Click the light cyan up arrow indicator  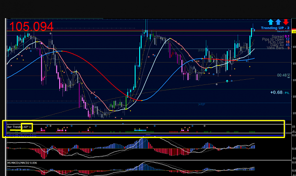coord(271,22)
